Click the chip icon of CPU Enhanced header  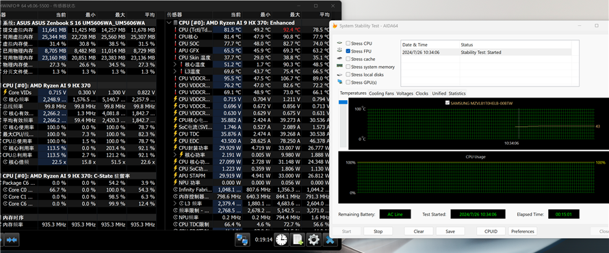176,23
